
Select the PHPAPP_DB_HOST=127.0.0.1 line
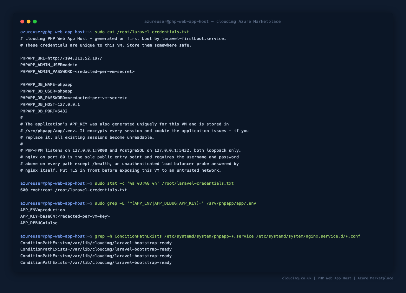(x=50, y=105)
